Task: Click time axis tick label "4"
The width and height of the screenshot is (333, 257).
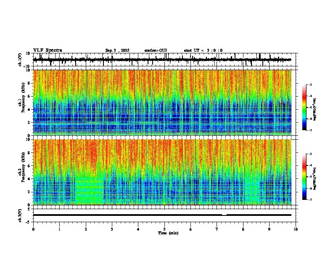Action: (138, 229)
